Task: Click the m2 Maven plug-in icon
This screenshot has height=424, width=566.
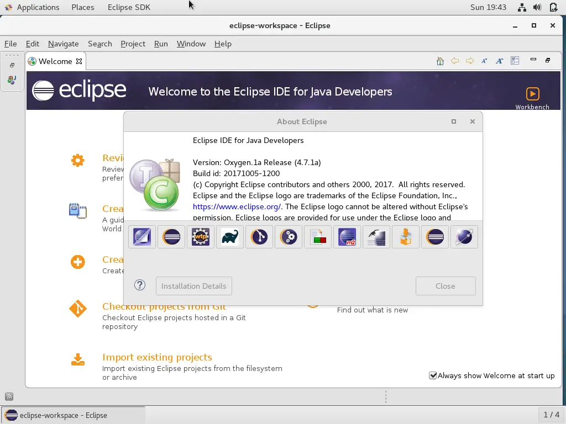Action: (347, 237)
